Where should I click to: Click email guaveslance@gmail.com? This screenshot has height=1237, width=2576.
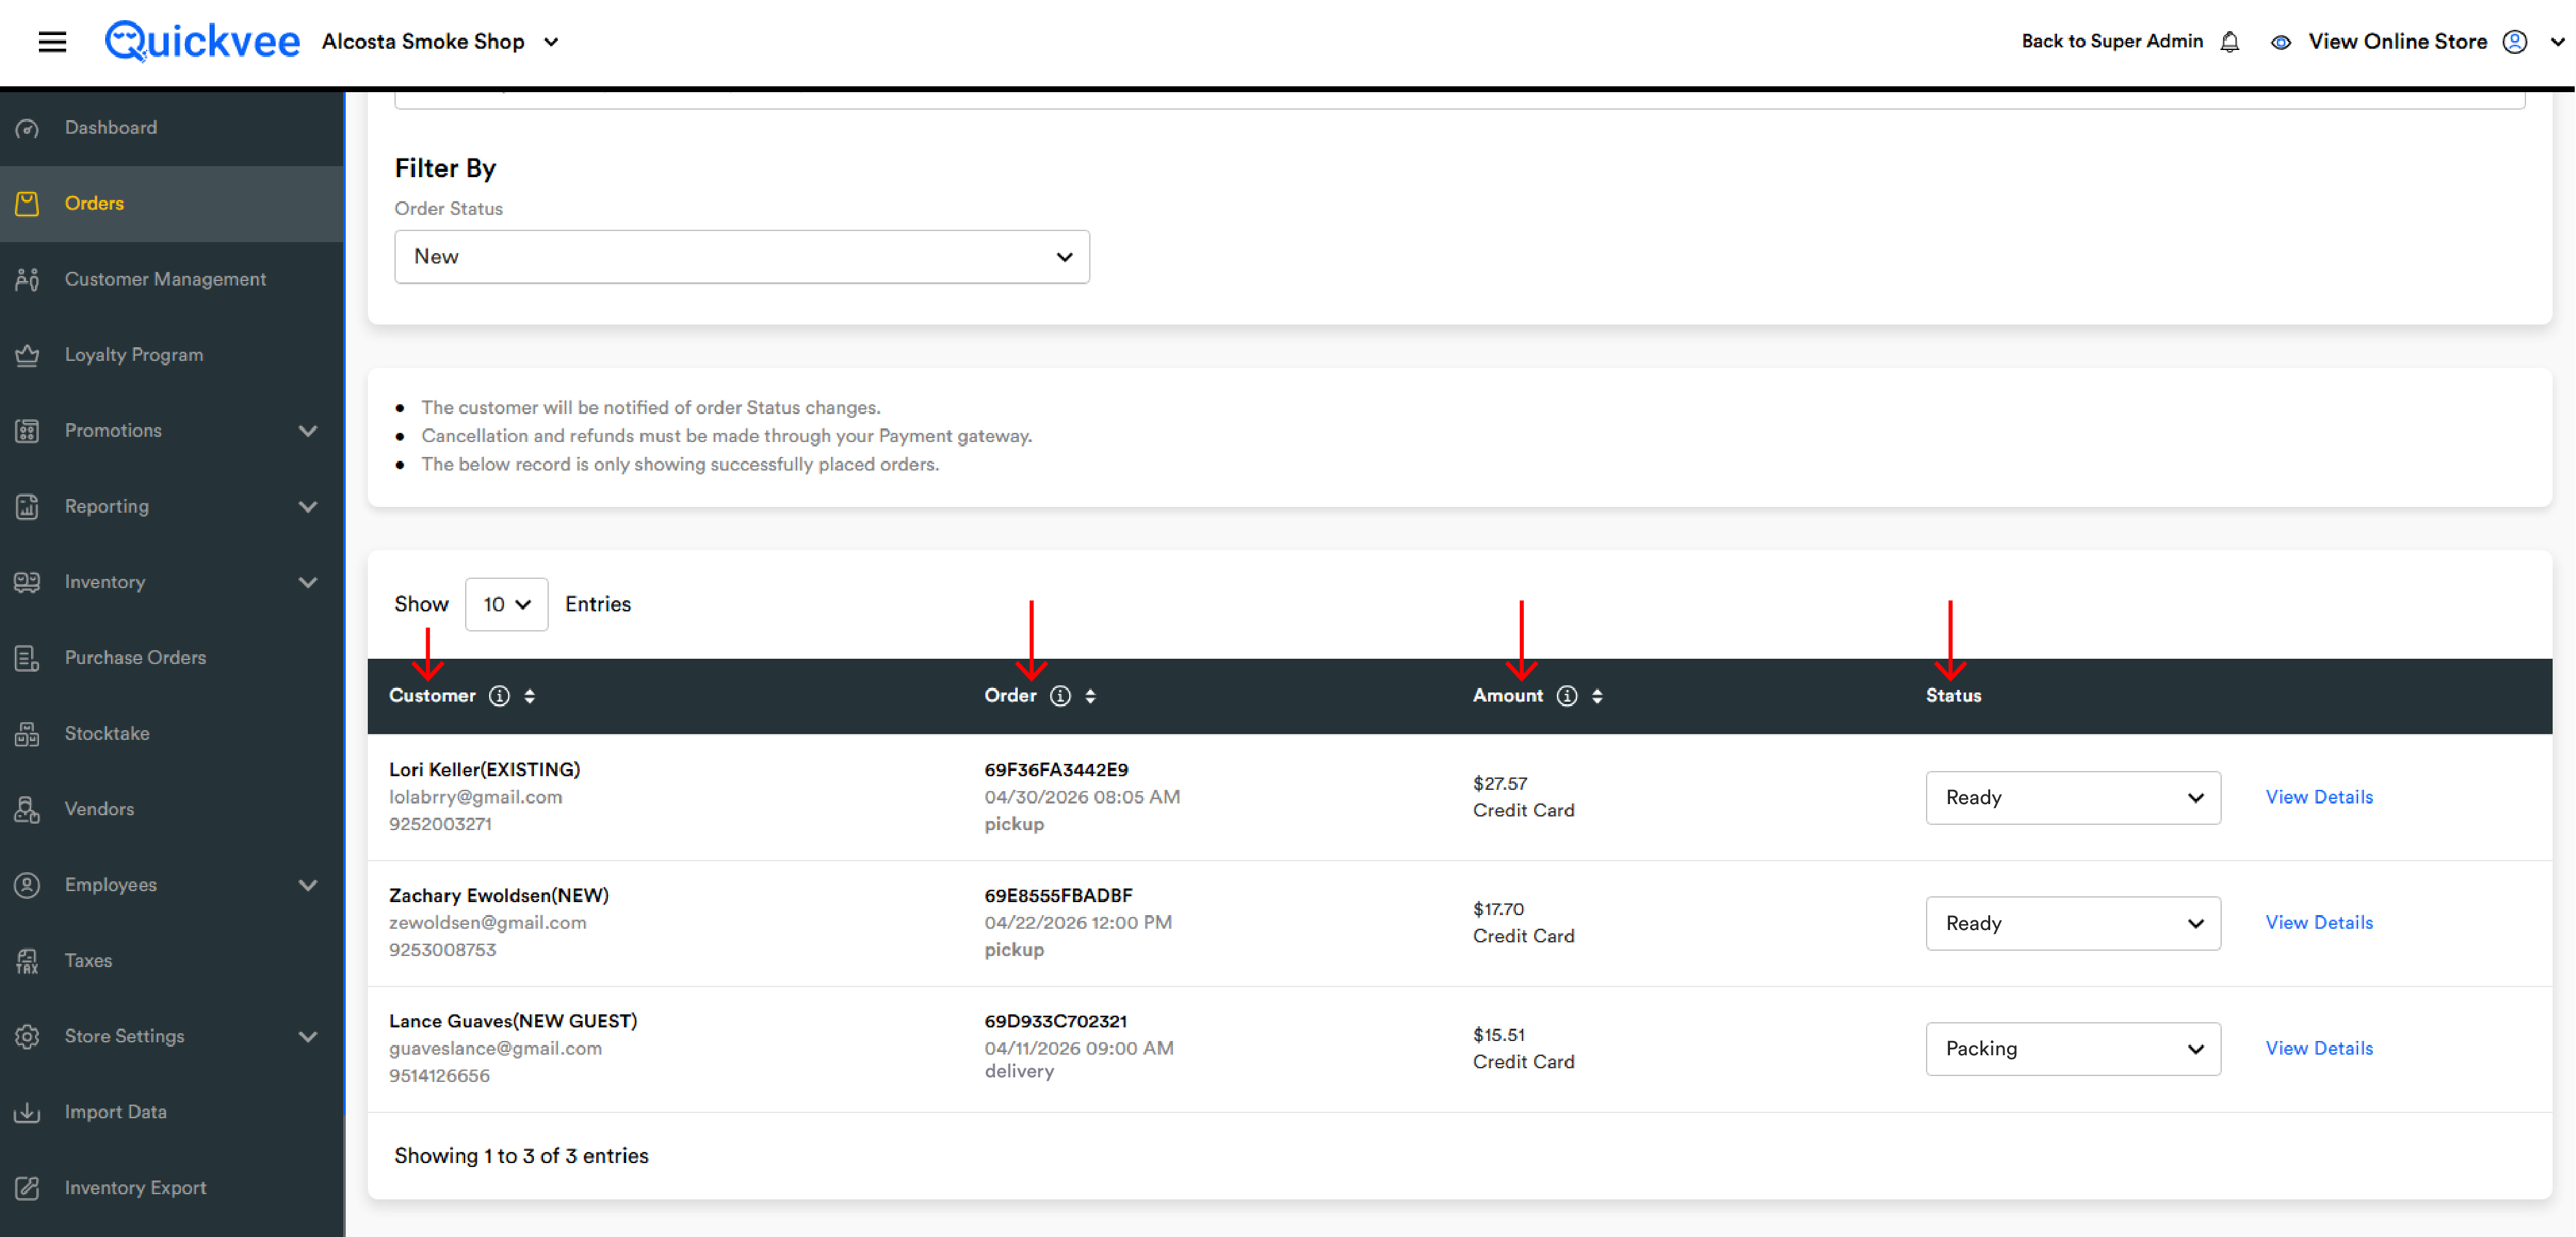point(495,1049)
